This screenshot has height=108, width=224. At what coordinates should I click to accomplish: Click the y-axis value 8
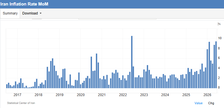click(x=219, y=48)
